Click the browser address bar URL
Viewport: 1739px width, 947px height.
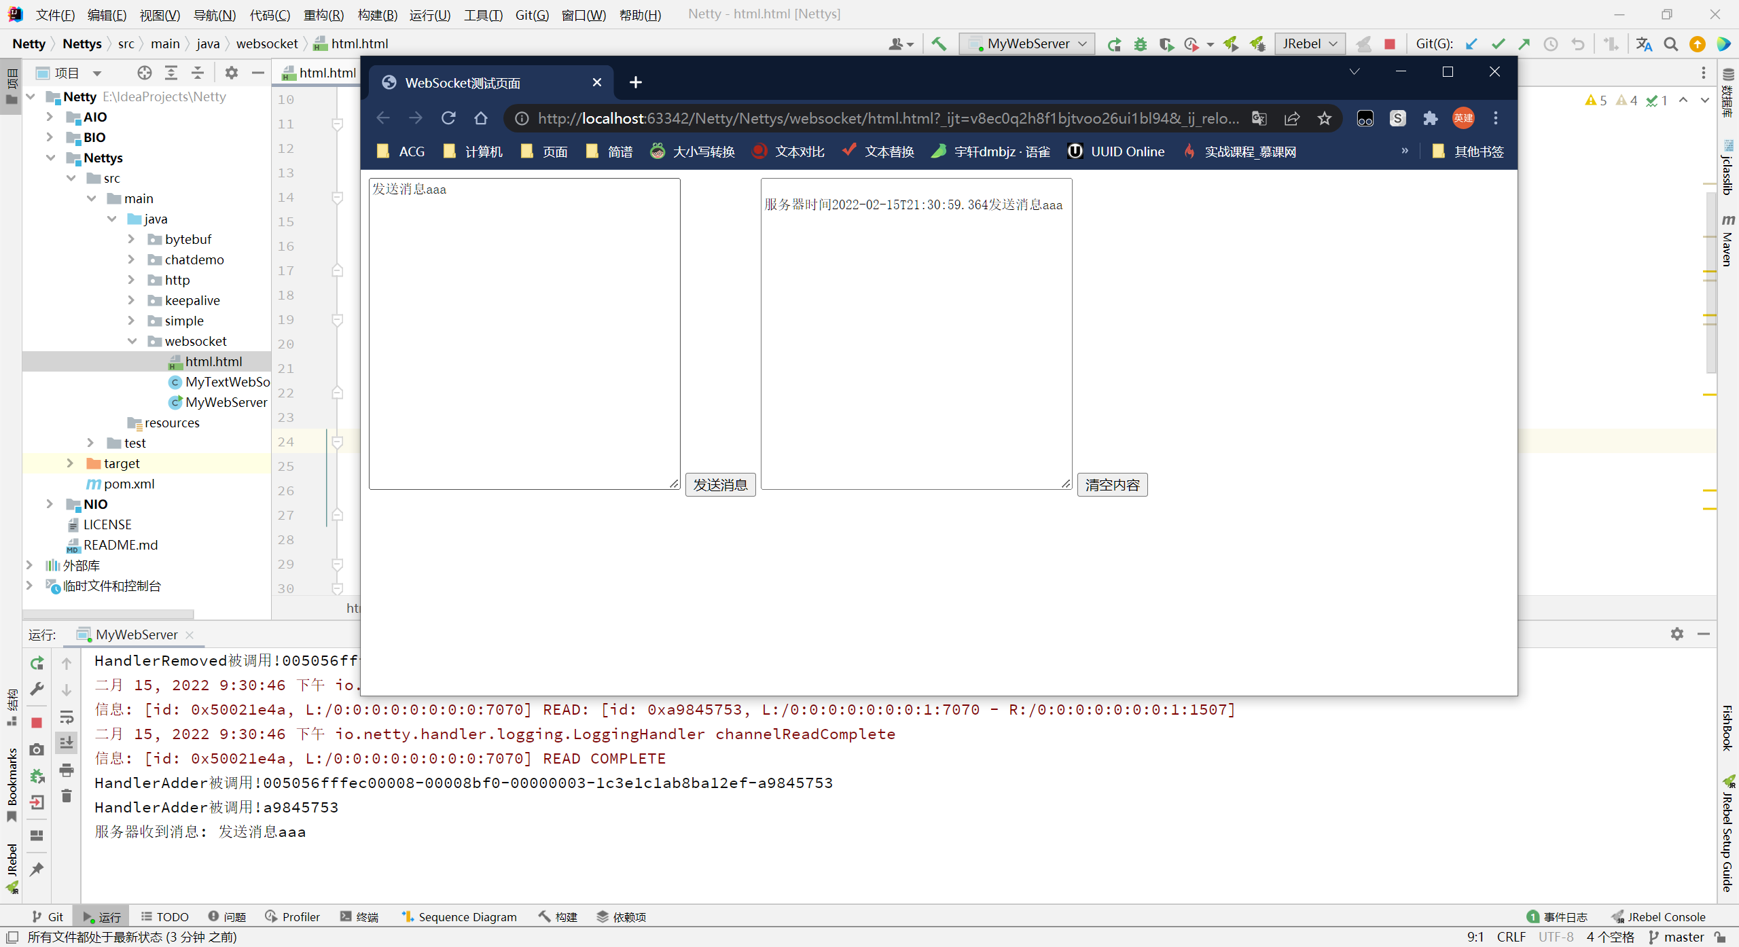pos(889,119)
